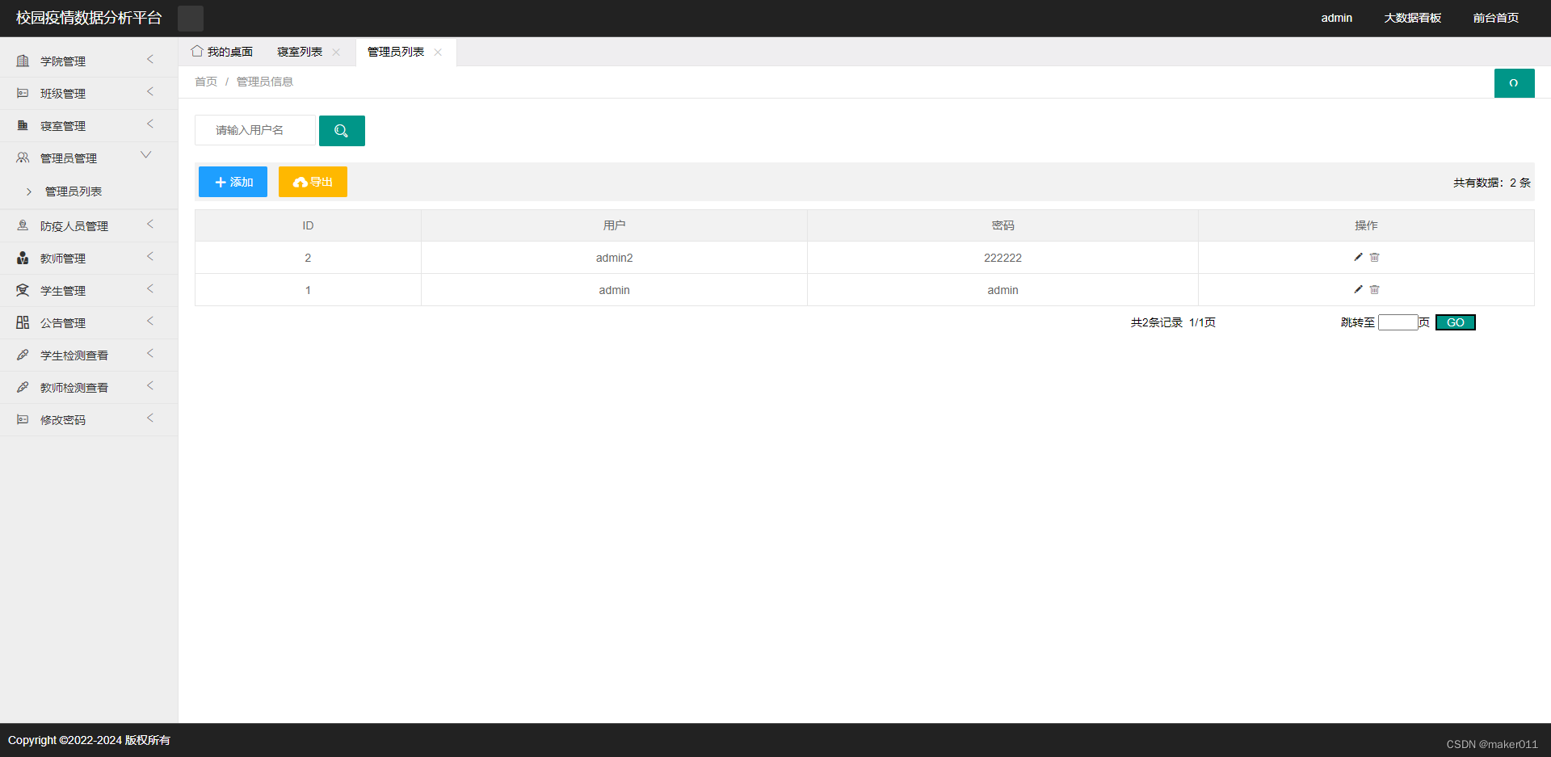Click the 管理员信息 breadcrumb
1551x757 pixels.
click(264, 82)
